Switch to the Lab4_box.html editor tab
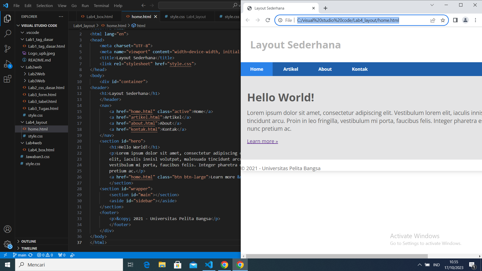 click(98, 17)
